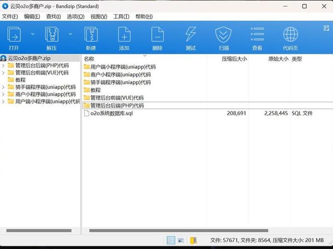Select 商户小程序端(uniapp)代码 in file list
Image resolution: width=333 pixels, height=249 pixels.
click(120, 75)
